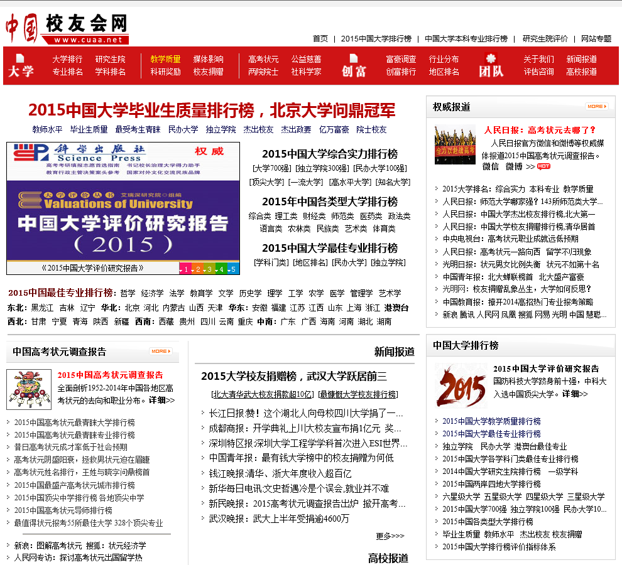Open 光明网：校友捐赠乱象丛生 article

[517, 289]
